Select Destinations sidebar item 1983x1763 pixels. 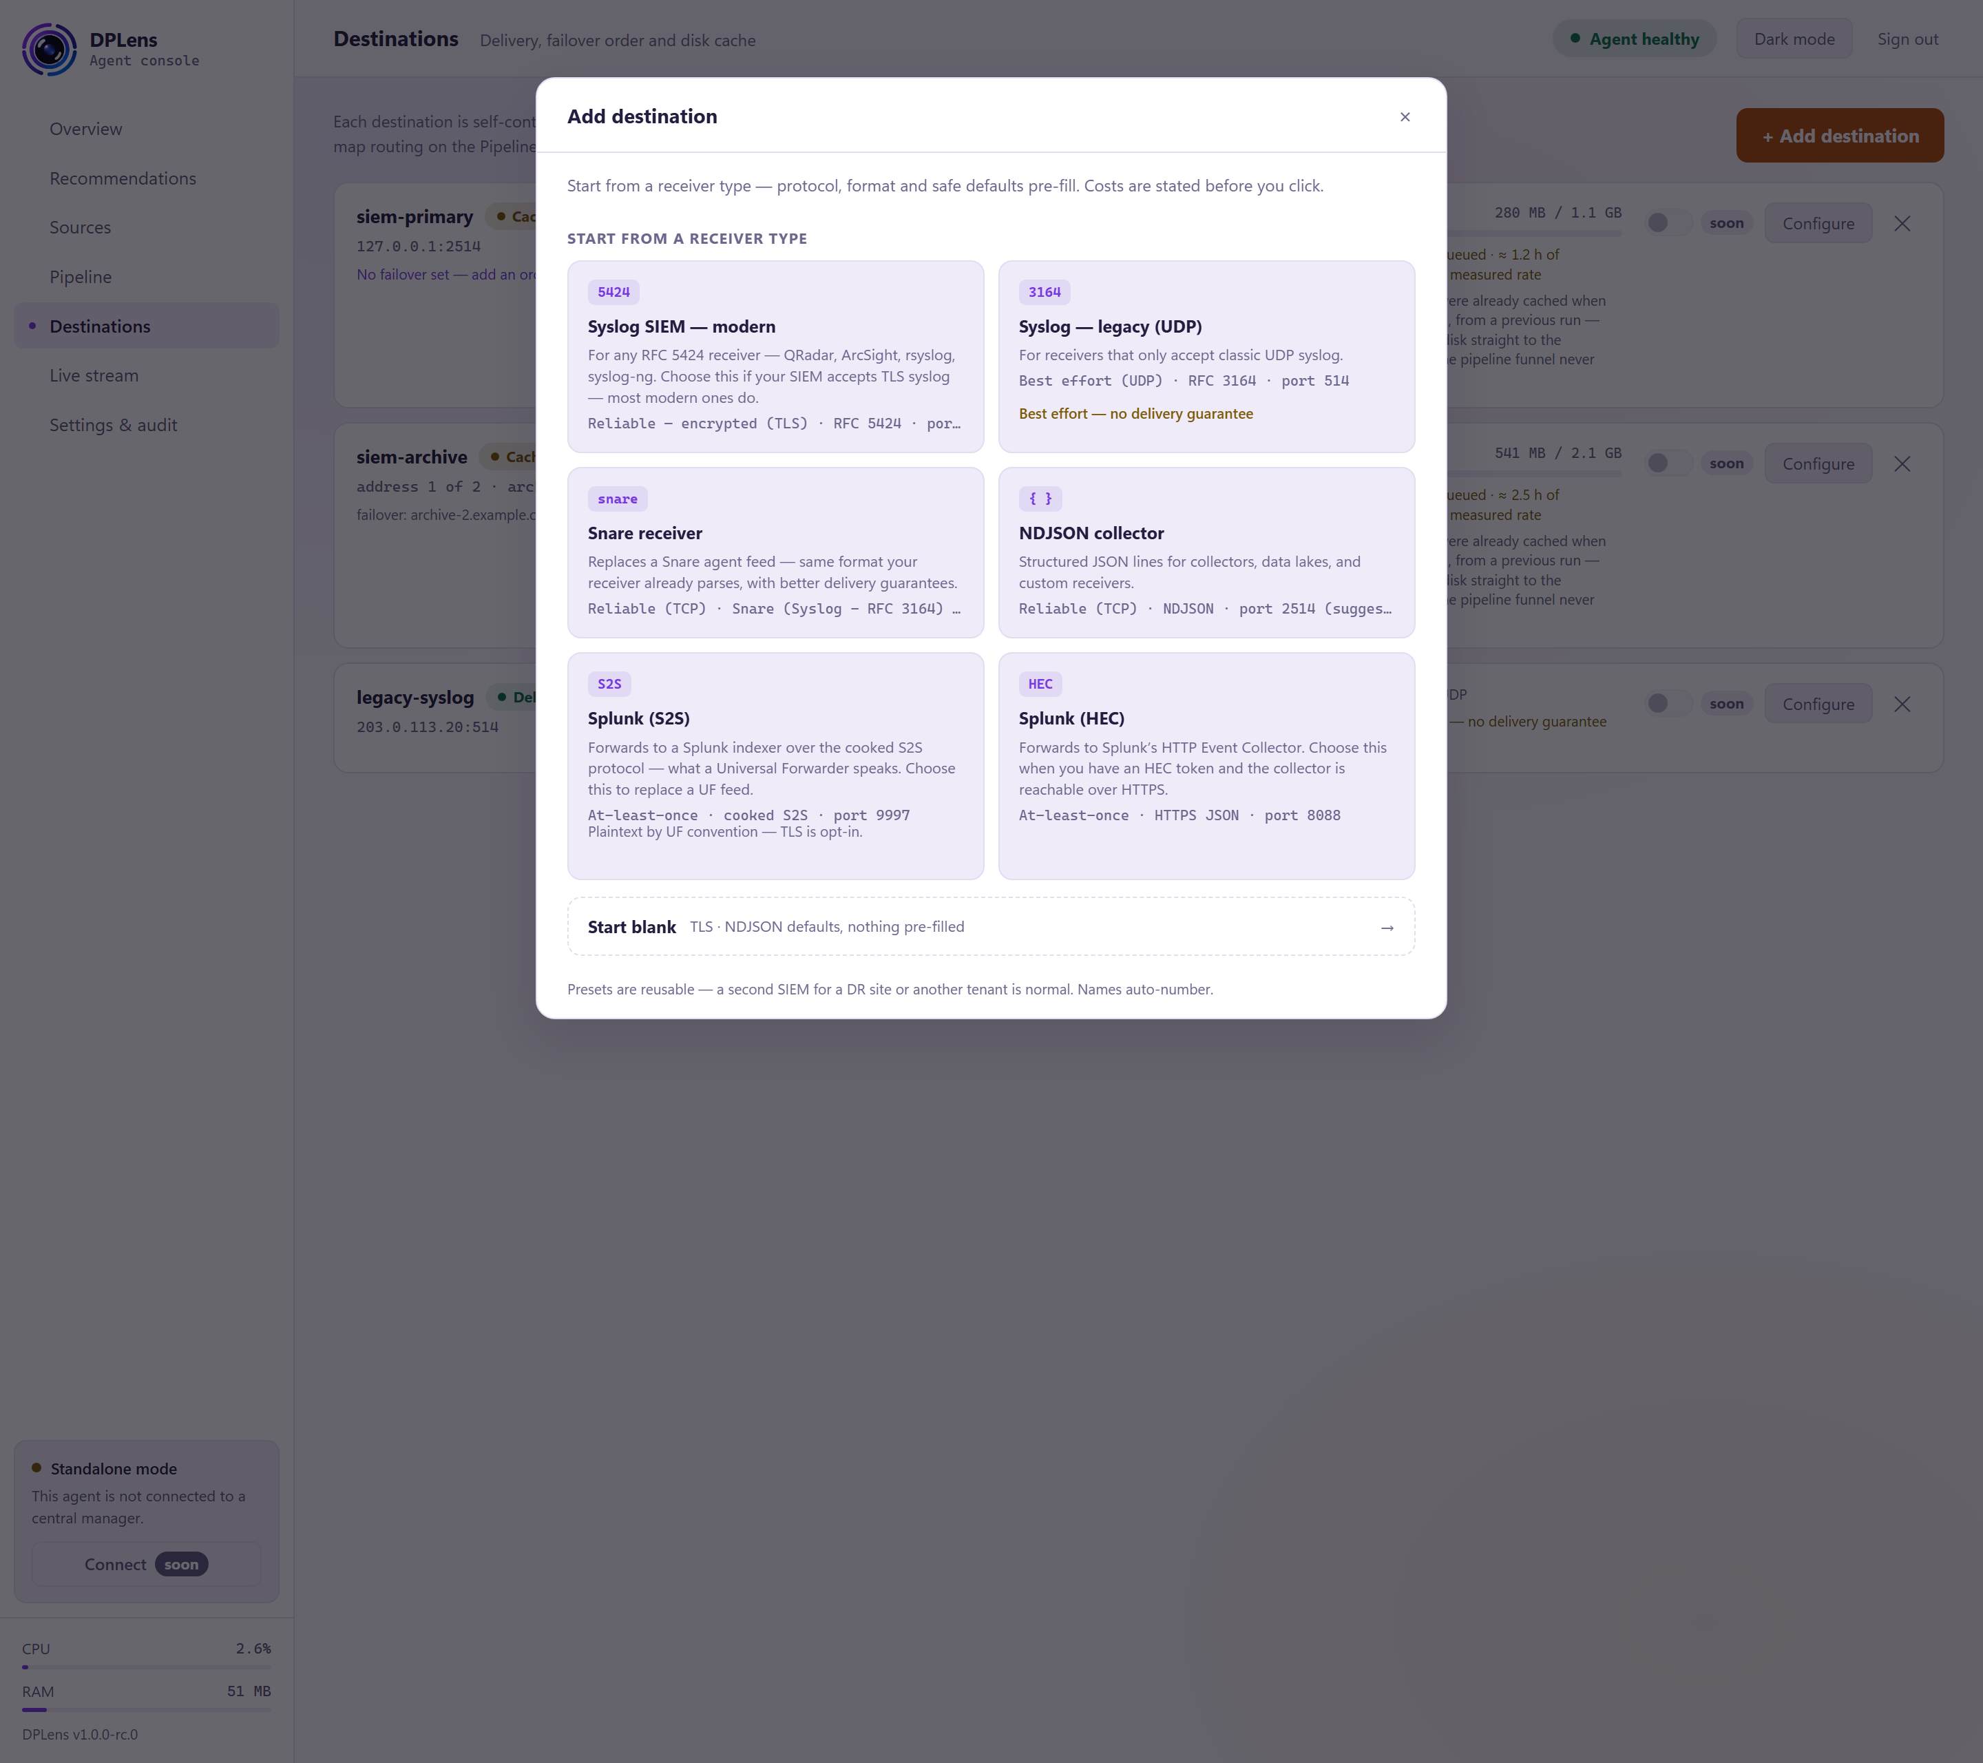[x=147, y=326]
